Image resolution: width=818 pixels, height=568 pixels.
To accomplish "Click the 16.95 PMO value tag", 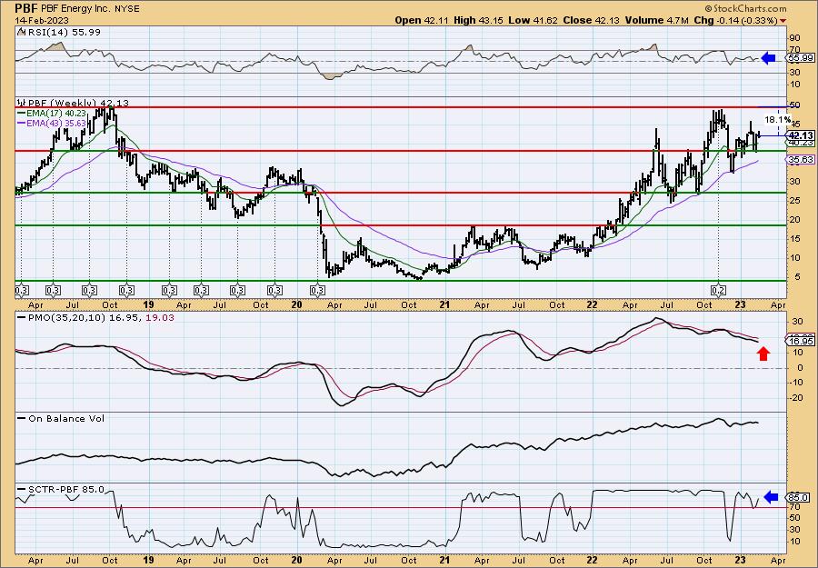I will click(801, 341).
